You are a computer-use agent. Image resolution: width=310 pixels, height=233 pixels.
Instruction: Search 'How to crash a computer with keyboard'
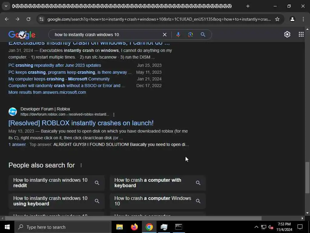tap(158, 183)
